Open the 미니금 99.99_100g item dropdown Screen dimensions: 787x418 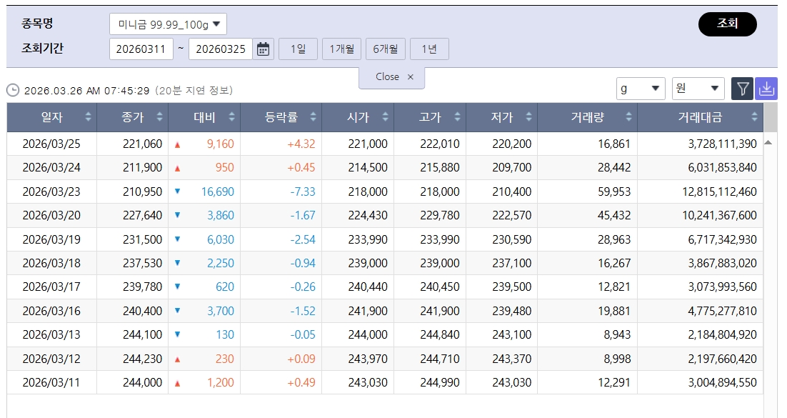168,24
